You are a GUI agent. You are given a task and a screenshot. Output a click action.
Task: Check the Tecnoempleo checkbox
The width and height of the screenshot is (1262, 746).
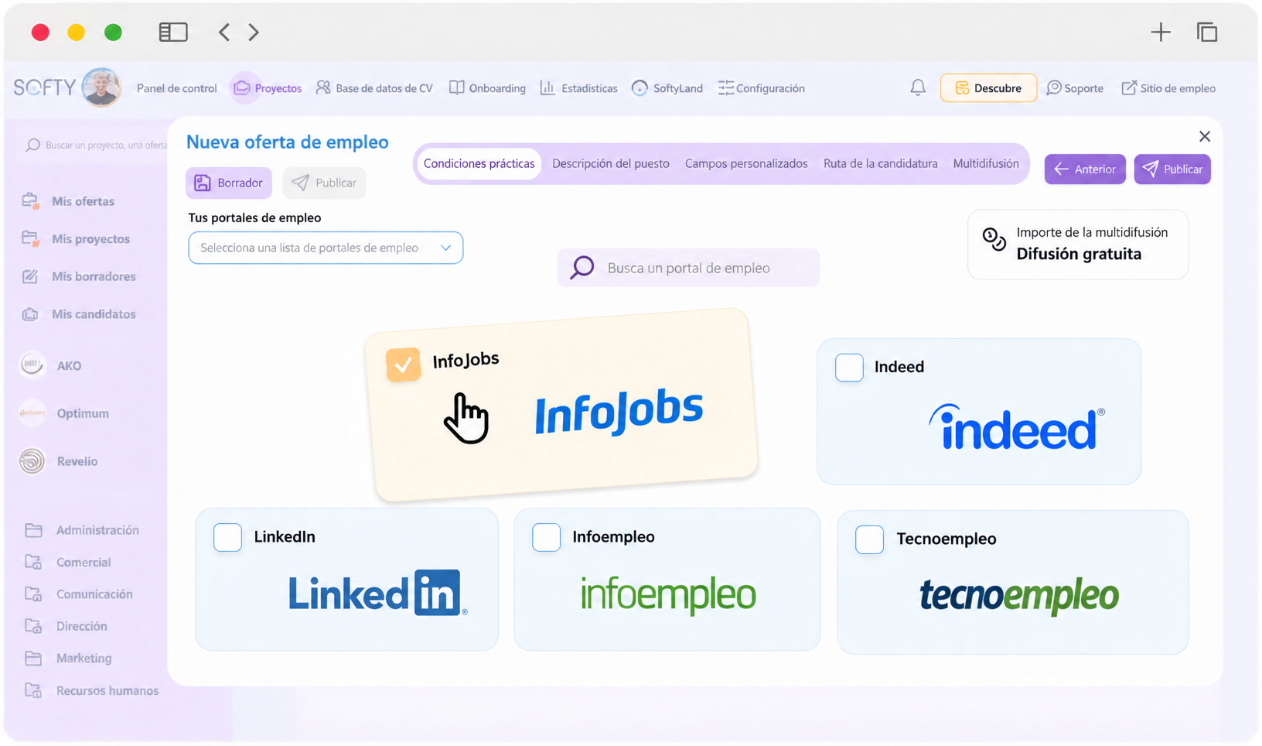pyautogui.click(x=869, y=539)
